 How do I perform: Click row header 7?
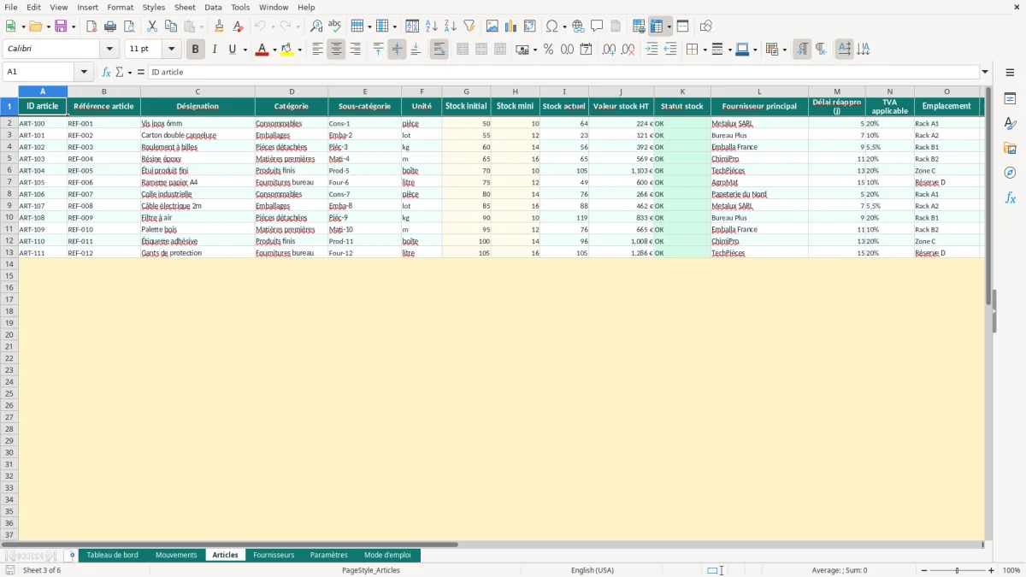pos(9,182)
